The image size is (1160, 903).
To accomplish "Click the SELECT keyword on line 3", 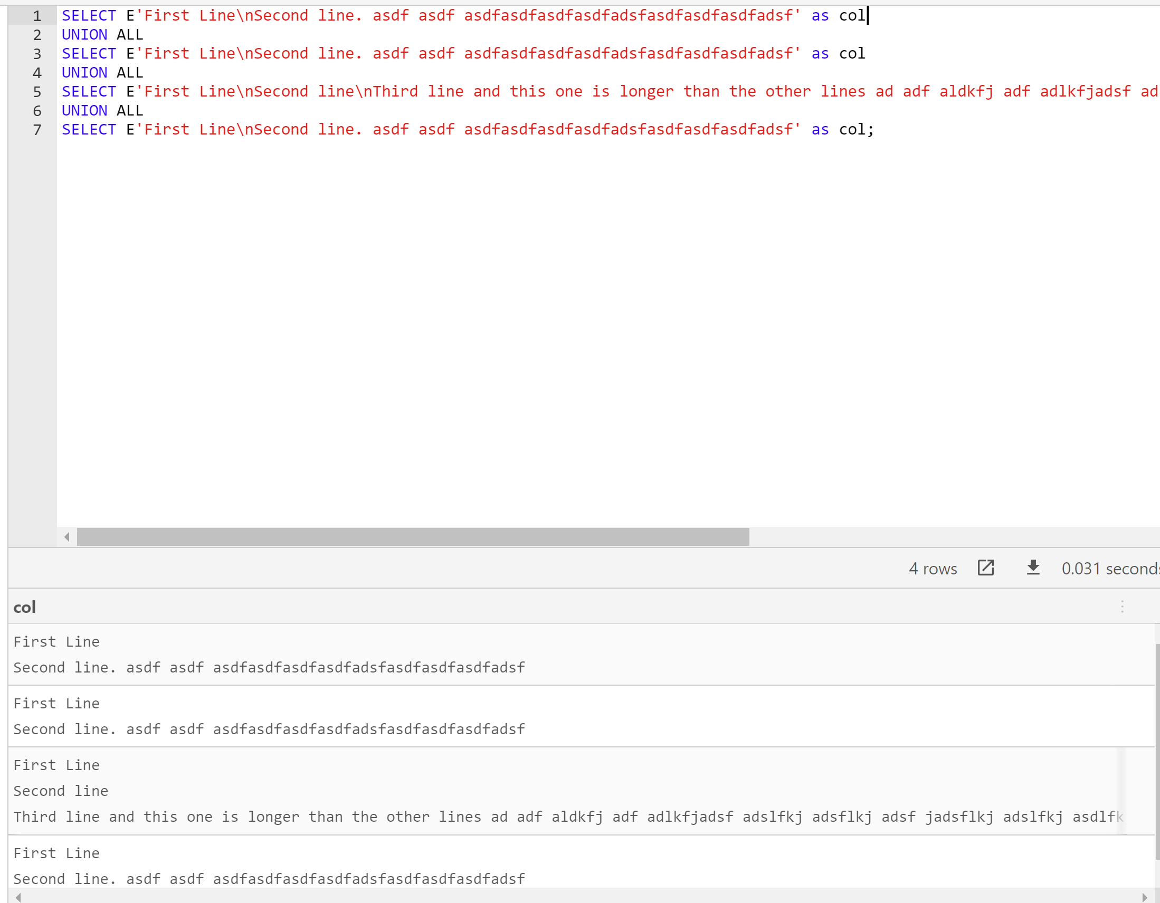I will click(x=89, y=53).
